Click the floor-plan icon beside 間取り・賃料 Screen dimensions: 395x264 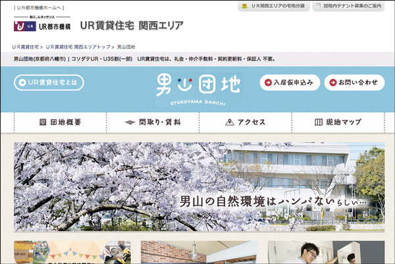click(130, 122)
